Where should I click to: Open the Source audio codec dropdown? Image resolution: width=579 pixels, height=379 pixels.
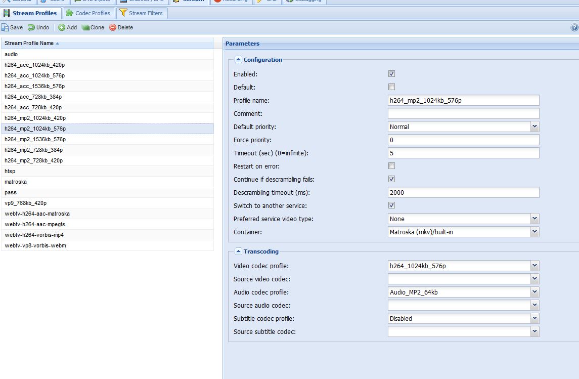(535, 306)
